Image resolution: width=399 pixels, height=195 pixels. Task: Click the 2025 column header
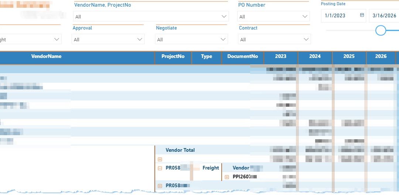click(349, 57)
